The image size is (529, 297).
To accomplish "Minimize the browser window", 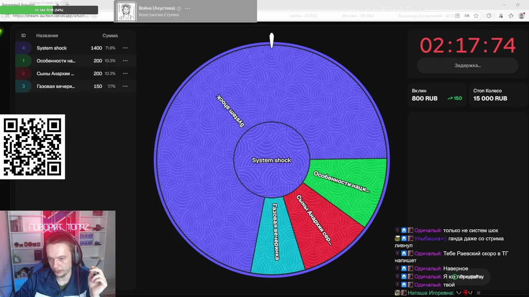I will (505, 5).
